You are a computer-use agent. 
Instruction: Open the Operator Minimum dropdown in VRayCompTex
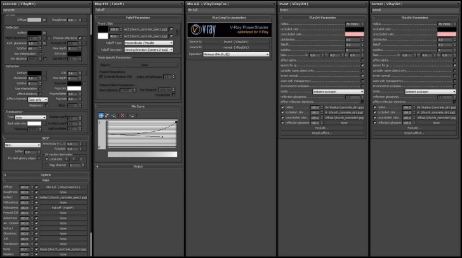tap(236, 55)
